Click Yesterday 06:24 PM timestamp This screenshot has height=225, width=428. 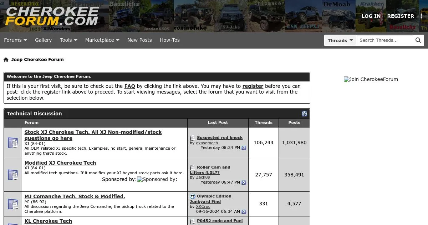(220, 147)
